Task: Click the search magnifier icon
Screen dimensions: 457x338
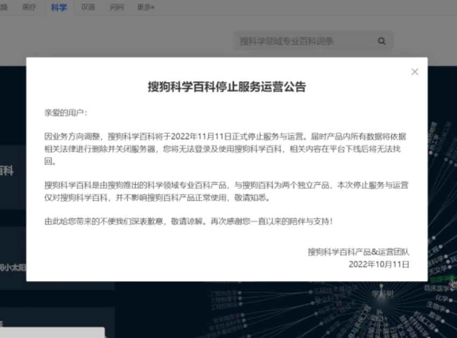Action: [382, 41]
